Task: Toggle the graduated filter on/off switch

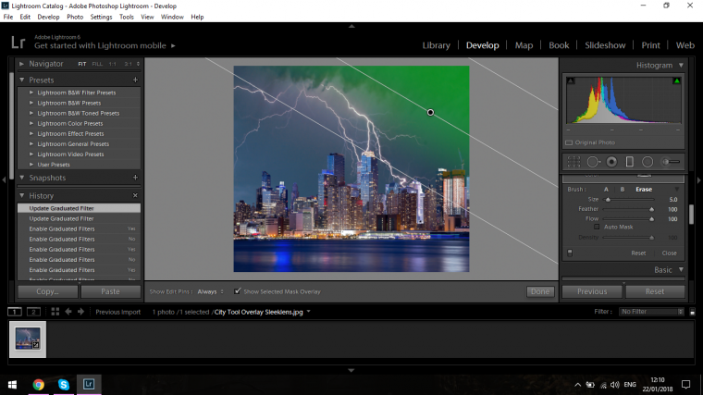Action: pyautogui.click(x=570, y=253)
